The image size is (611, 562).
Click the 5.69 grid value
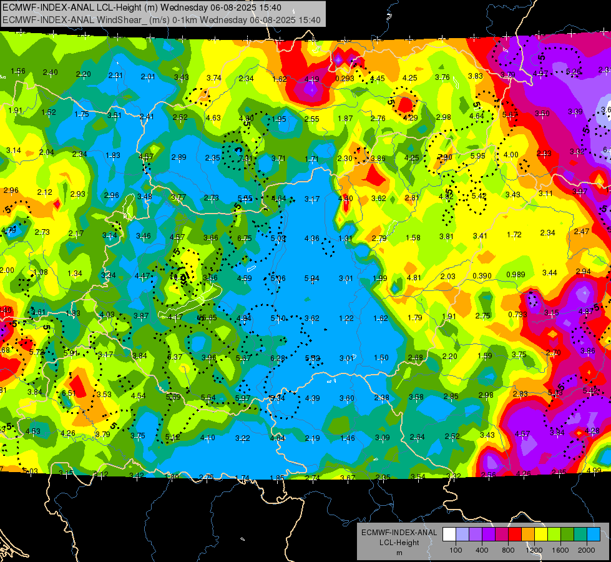tap(173, 397)
